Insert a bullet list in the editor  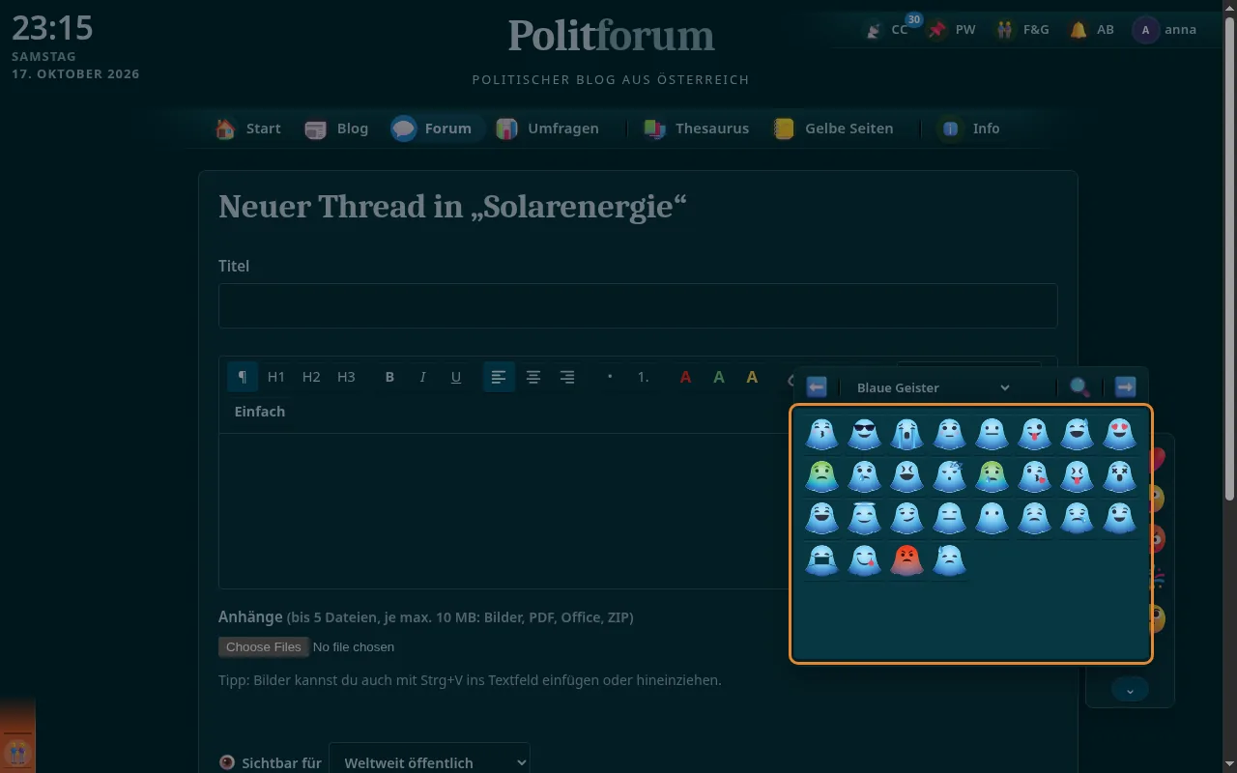(609, 377)
